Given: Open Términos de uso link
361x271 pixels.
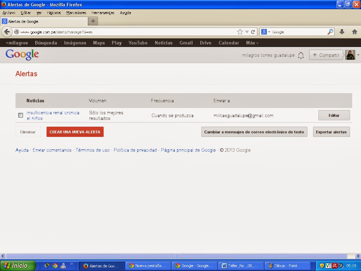Looking at the screenshot, I should click(x=93, y=150).
